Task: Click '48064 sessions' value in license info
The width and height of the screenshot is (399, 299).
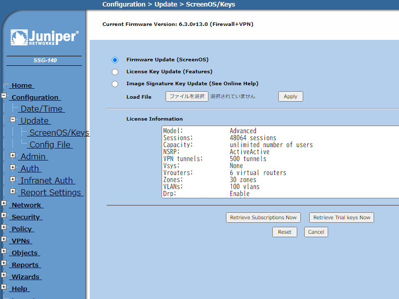Action: coord(253,138)
